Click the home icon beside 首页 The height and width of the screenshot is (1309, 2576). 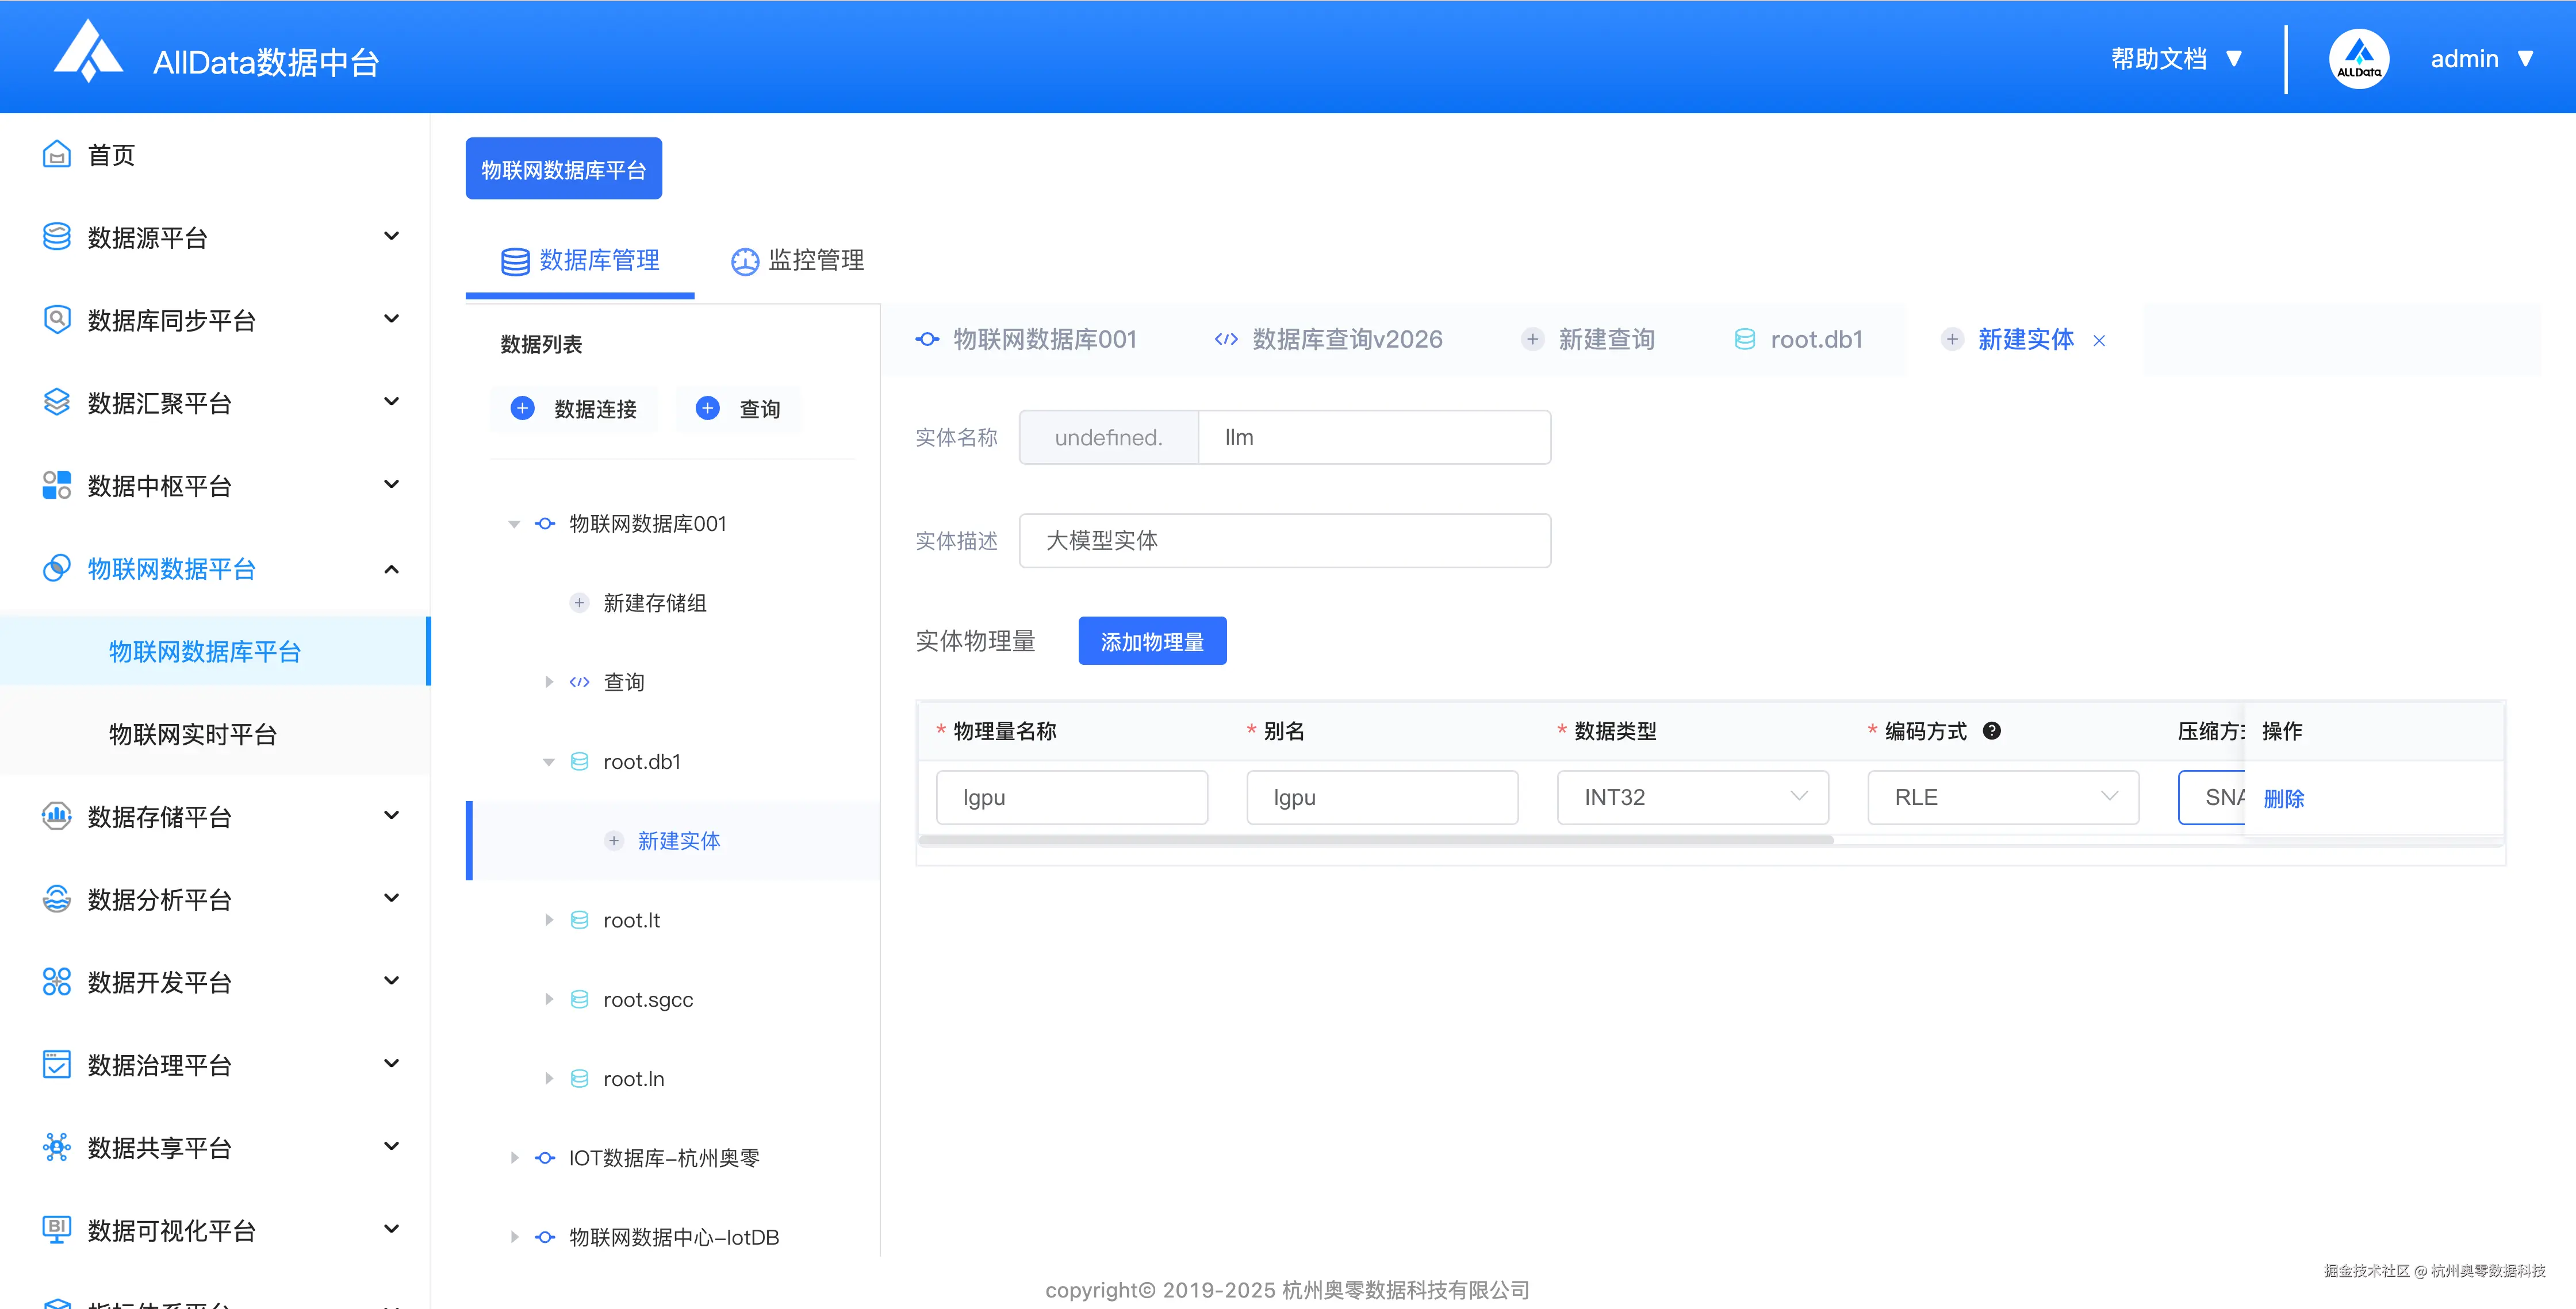[x=57, y=155]
